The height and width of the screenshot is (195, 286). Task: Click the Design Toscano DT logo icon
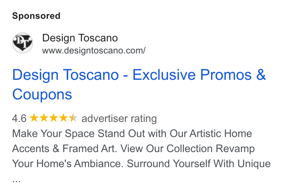(x=23, y=43)
